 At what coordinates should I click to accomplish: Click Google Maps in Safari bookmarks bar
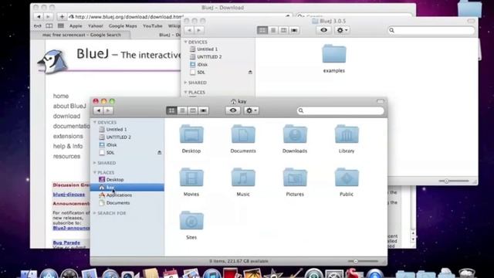click(123, 26)
